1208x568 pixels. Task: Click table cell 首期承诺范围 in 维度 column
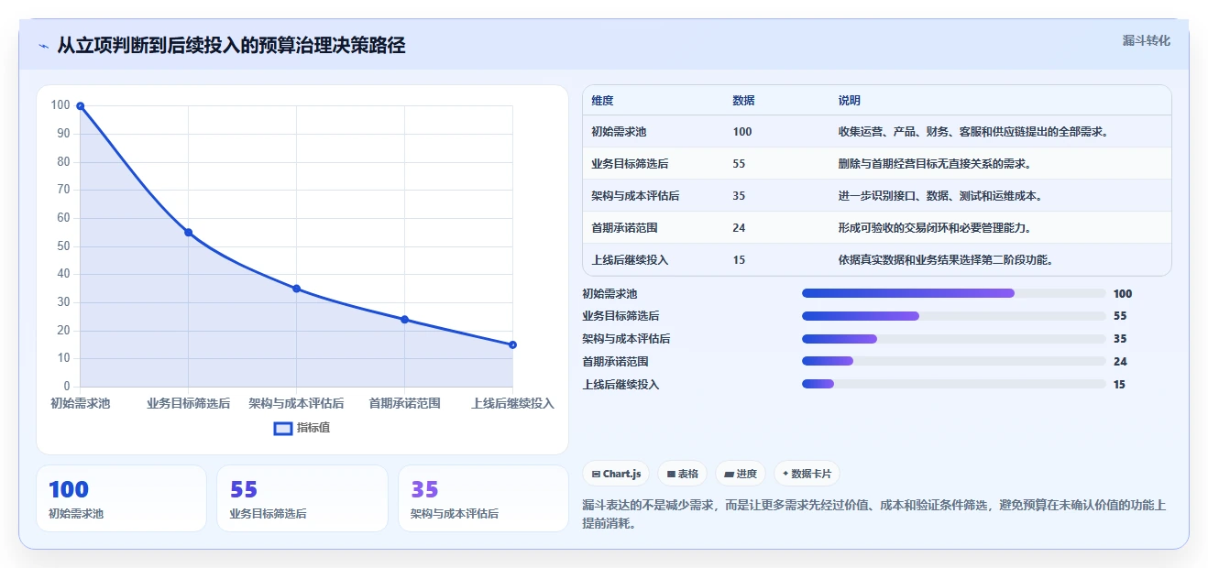click(625, 228)
